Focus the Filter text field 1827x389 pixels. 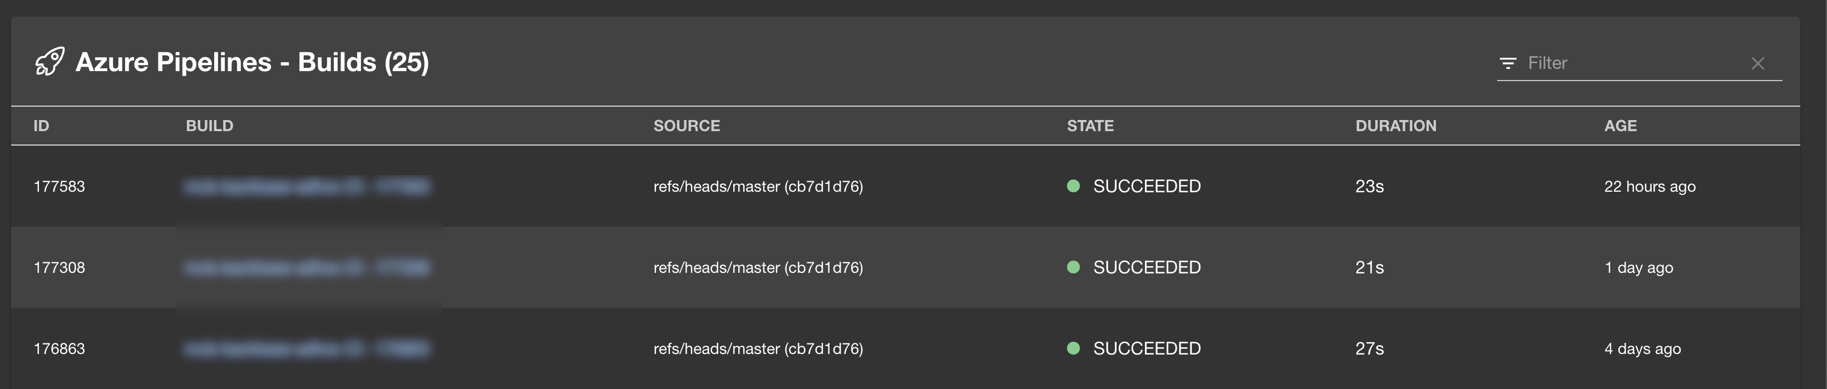pyautogui.click(x=1631, y=63)
